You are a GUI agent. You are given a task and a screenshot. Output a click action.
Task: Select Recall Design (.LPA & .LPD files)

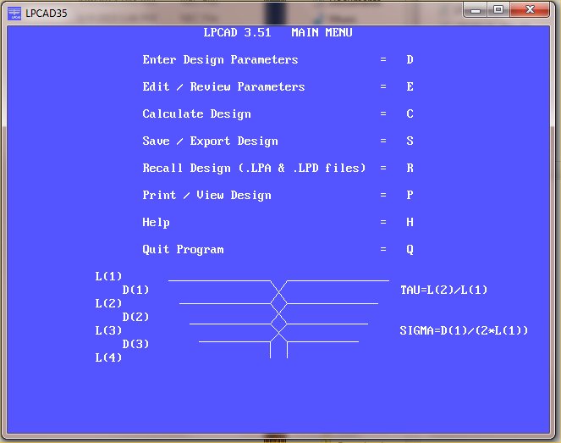pos(254,169)
